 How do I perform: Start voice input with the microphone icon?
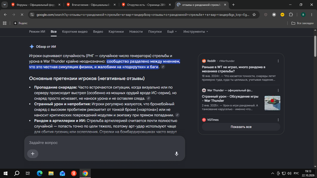tap(177, 154)
